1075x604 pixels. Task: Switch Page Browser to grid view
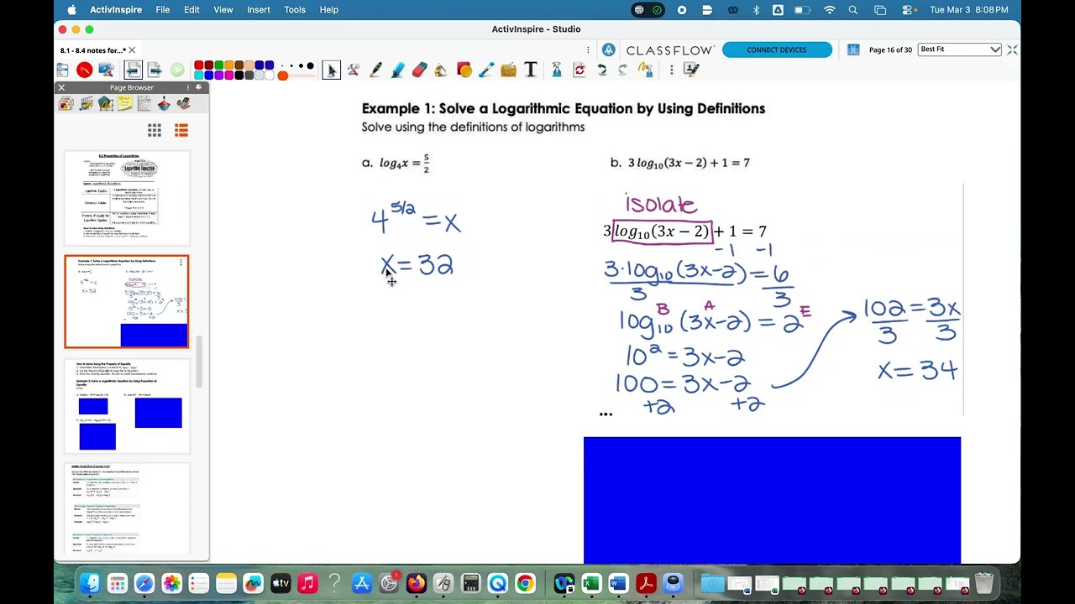[x=155, y=130]
